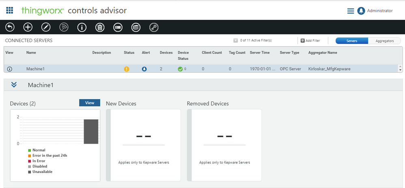This screenshot has width=405, height=188.
Task: Sort by Name column header
Action: (x=31, y=52)
